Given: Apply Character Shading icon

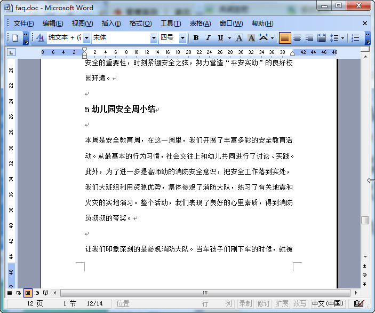Looking at the screenshot, I should (x=251, y=38).
